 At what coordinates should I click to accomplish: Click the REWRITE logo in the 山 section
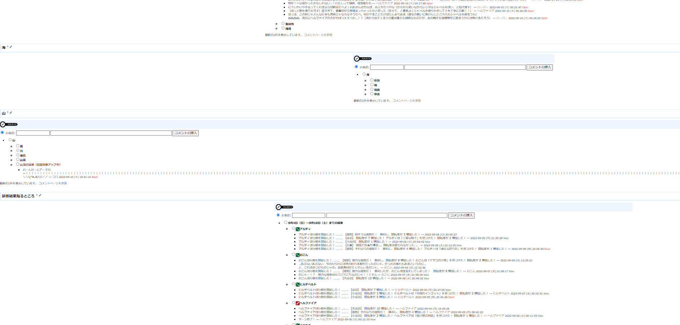9,124
